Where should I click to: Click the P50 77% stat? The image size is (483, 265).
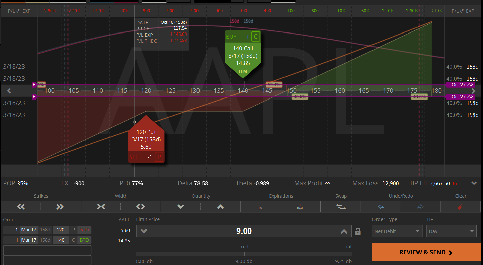pos(131,183)
